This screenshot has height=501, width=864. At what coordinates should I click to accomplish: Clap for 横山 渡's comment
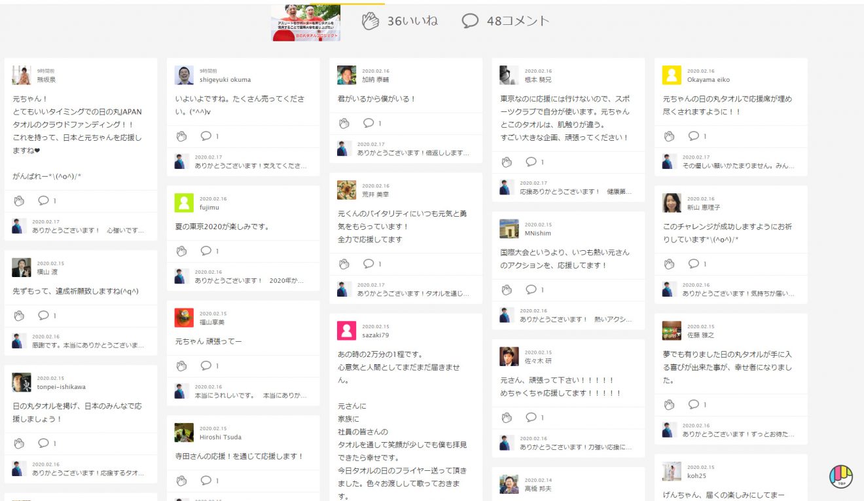click(x=19, y=315)
